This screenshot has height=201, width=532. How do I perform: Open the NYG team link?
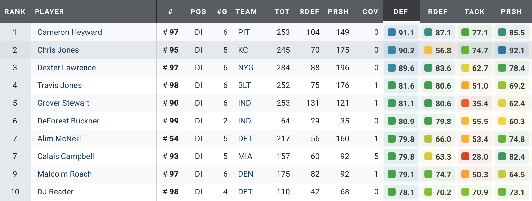pos(246,68)
